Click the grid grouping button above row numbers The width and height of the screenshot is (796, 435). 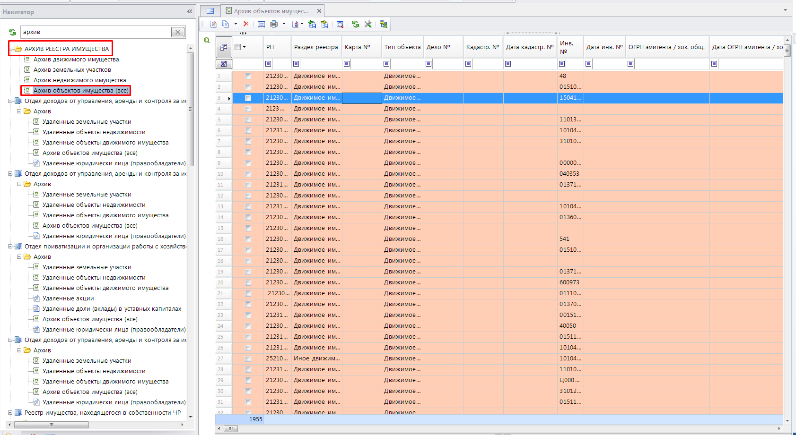coord(224,47)
